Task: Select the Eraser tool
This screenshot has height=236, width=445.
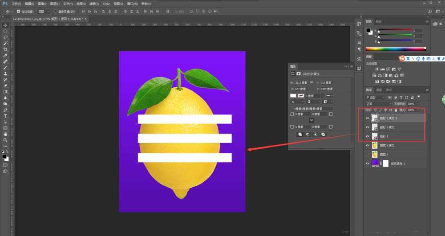Action: click(x=5, y=85)
